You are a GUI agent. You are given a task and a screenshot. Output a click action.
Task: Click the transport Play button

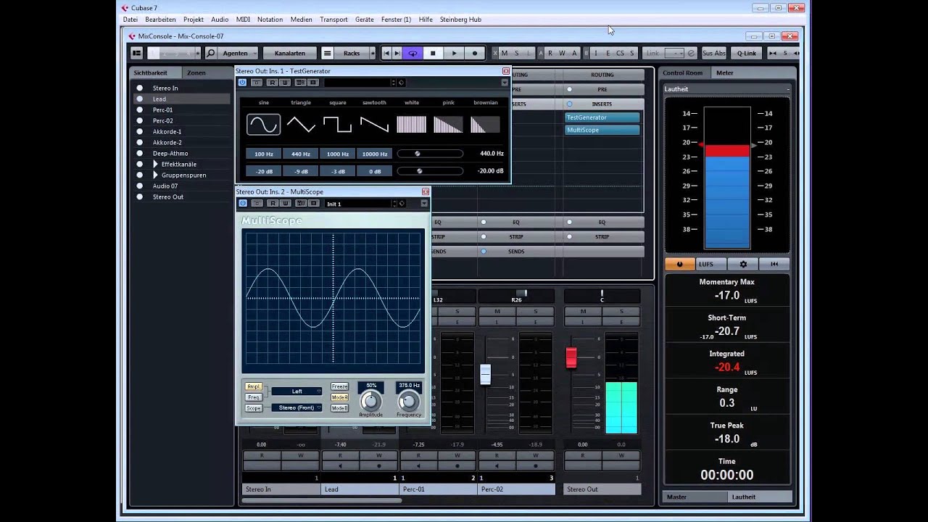point(454,53)
